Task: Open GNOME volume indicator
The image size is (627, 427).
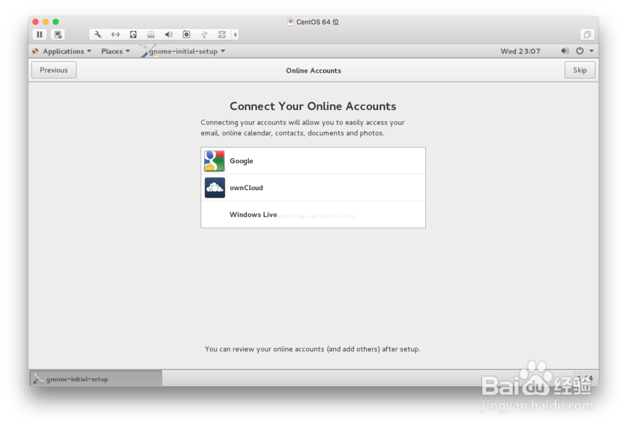Action: [565, 51]
